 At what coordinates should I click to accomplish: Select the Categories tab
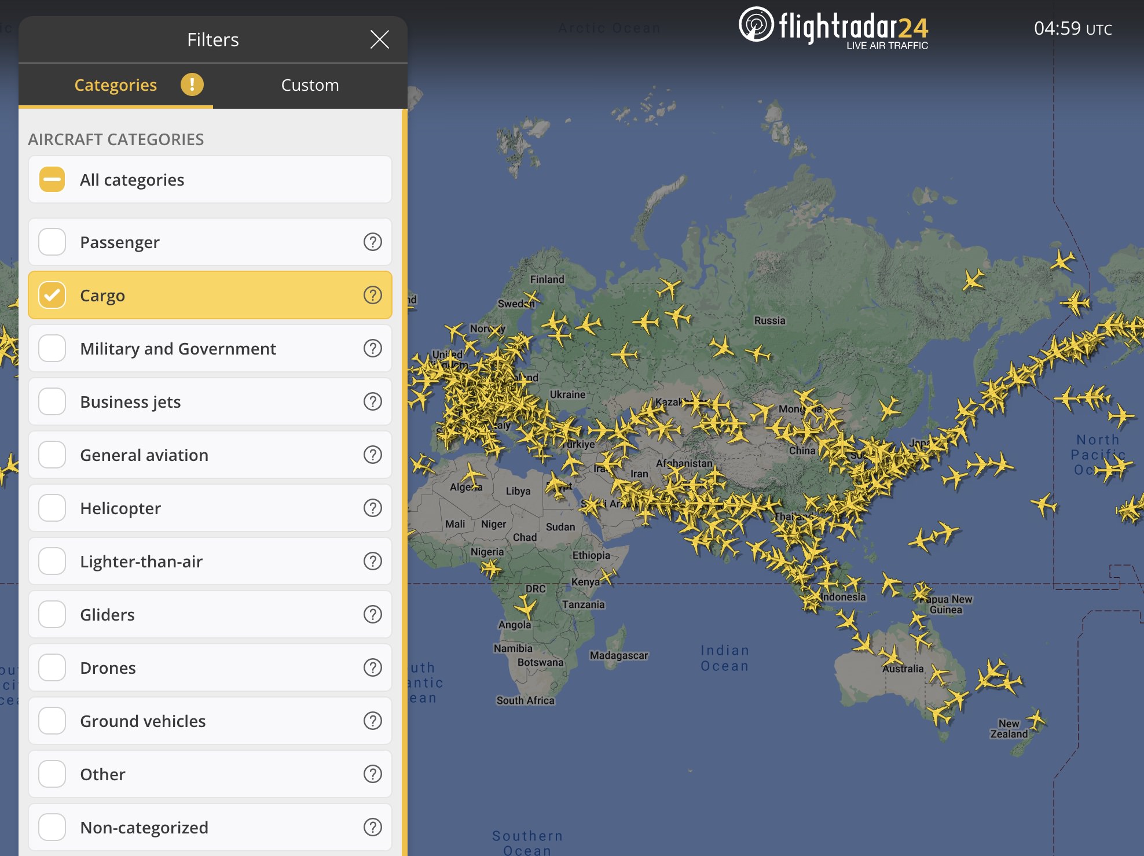[115, 84]
